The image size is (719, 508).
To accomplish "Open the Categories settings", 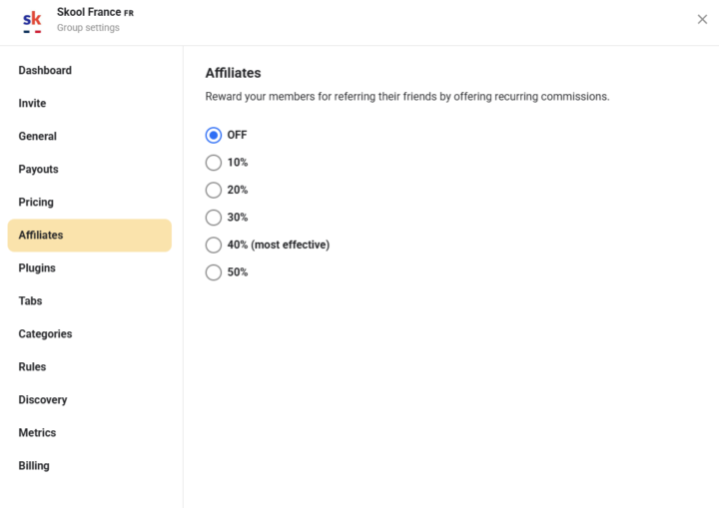I will click(x=45, y=334).
